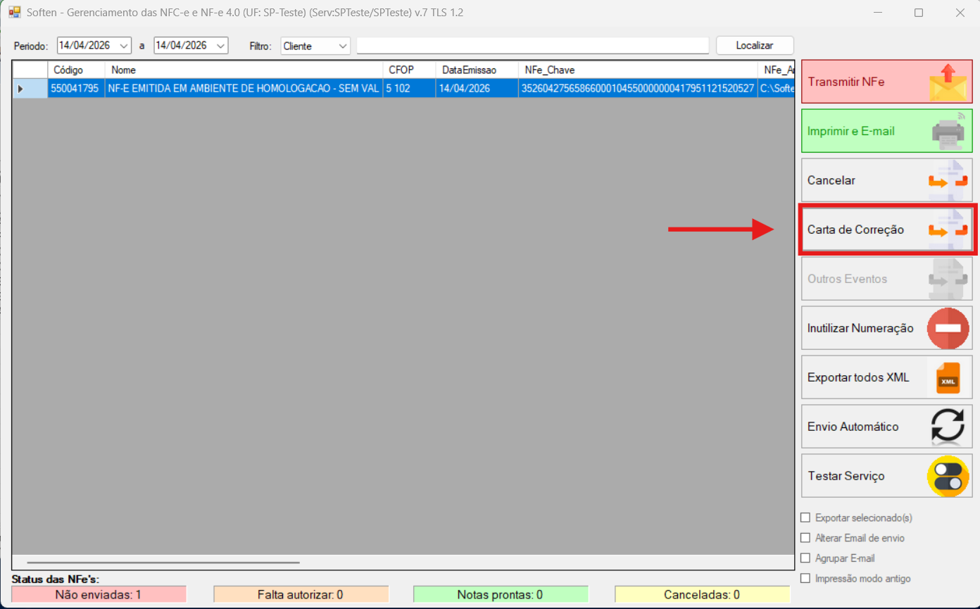Screen dimensions: 980x609
Task: Check the Alterar Email de envio option
Action: click(805, 538)
